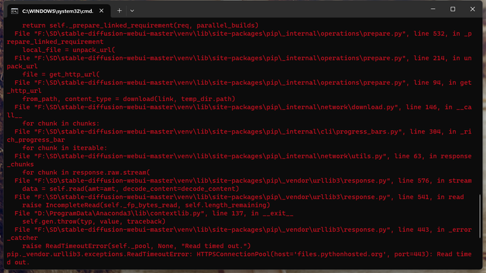Click the Anaconda3 contextlib.py file line
Screen dimensions: 486x273
(154, 213)
